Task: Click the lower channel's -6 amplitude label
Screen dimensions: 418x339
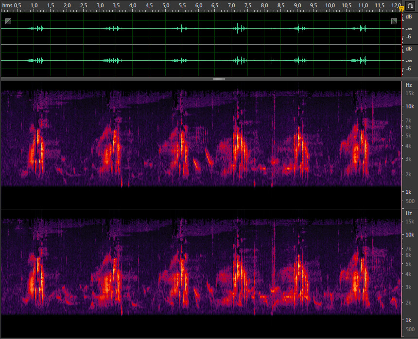Action: (x=408, y=68)
